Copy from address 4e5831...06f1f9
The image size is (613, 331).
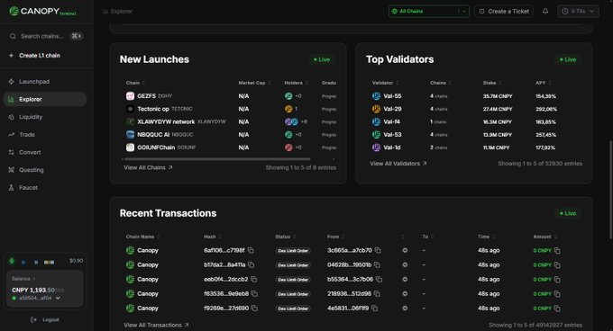[374, 308]
